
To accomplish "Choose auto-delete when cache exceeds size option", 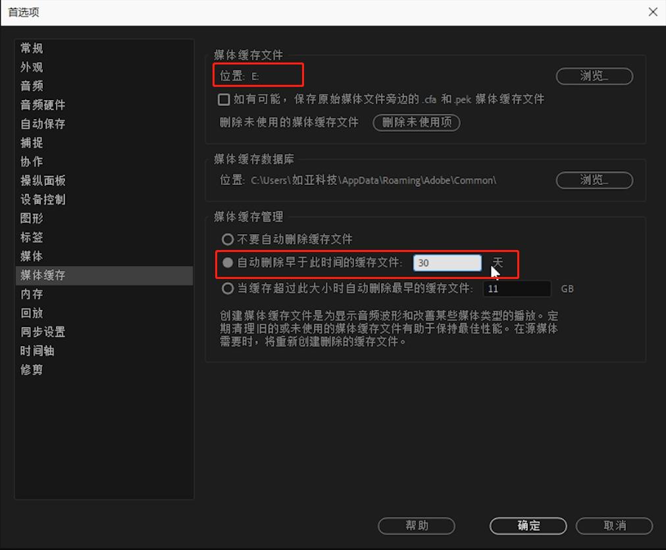I will [x=228, y=288].
